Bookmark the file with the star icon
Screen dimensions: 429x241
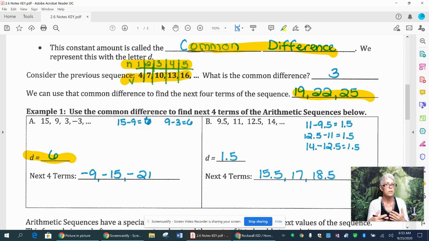click(19, 28)
